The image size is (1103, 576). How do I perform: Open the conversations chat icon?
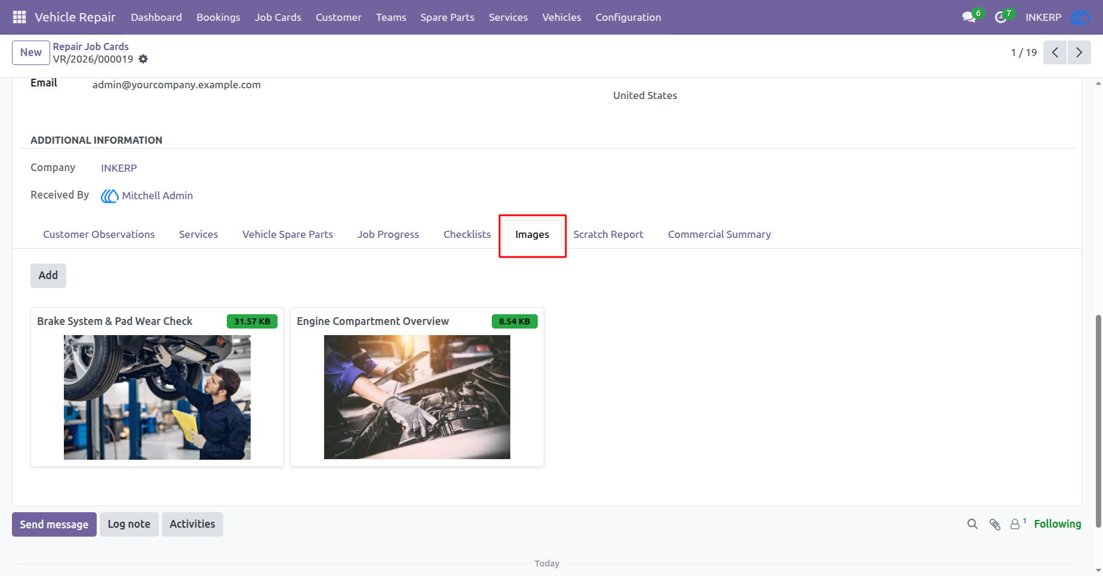[x=969, y=17]
